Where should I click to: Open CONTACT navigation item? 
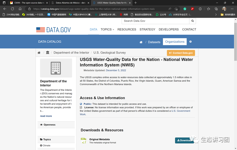(x=189, y=29)
